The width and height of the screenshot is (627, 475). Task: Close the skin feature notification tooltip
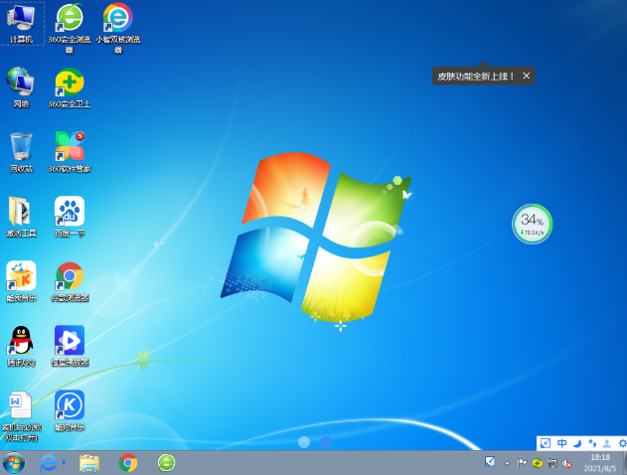pos(526,76)
